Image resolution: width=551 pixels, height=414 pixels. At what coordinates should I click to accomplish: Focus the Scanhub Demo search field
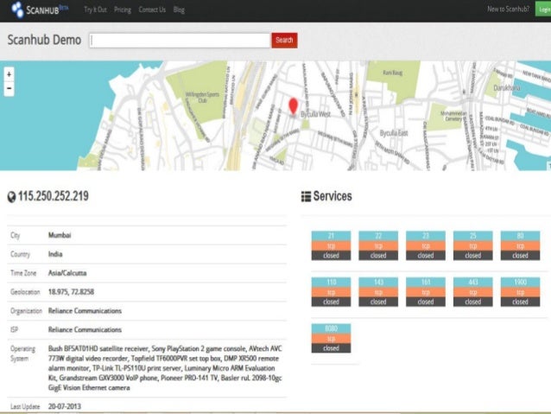pos(180,41)
